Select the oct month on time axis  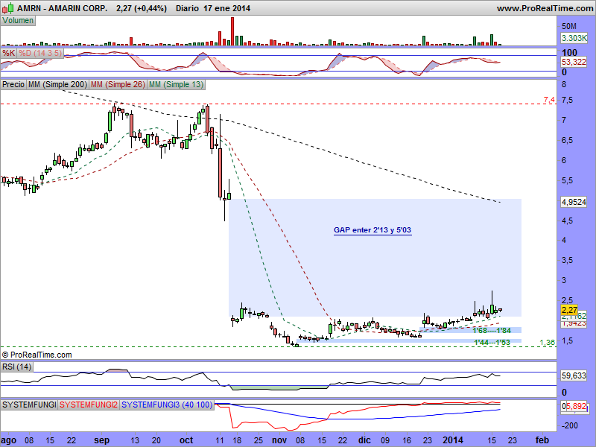click(x=186, y=440)
